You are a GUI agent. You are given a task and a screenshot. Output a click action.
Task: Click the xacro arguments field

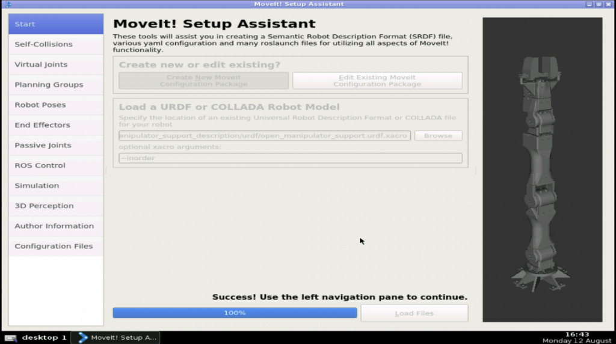(x=291, y=158)
